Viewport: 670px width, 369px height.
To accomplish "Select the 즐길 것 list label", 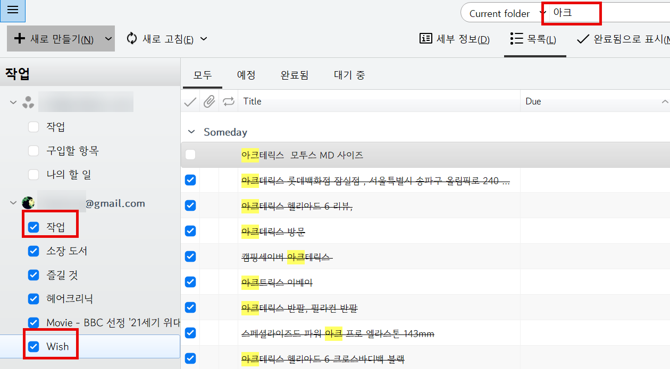I will click(62, 275).
